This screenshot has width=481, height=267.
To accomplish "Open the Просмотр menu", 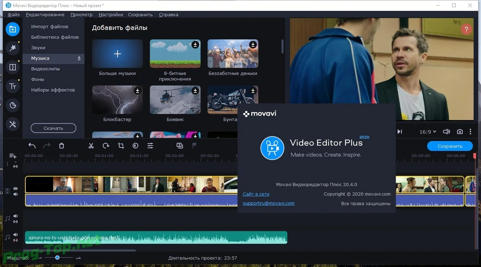I will point(81,14).
